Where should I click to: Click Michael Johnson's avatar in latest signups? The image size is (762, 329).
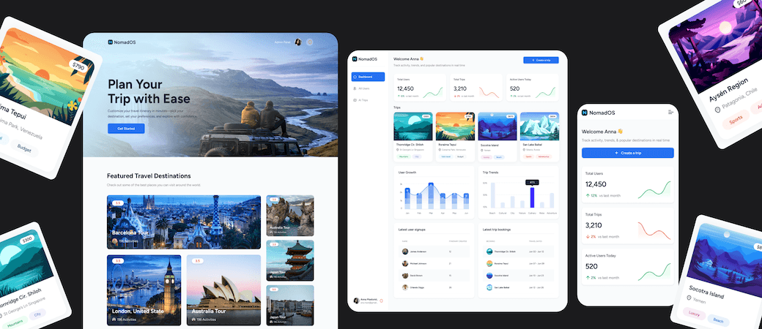click(x=405, y=263)
